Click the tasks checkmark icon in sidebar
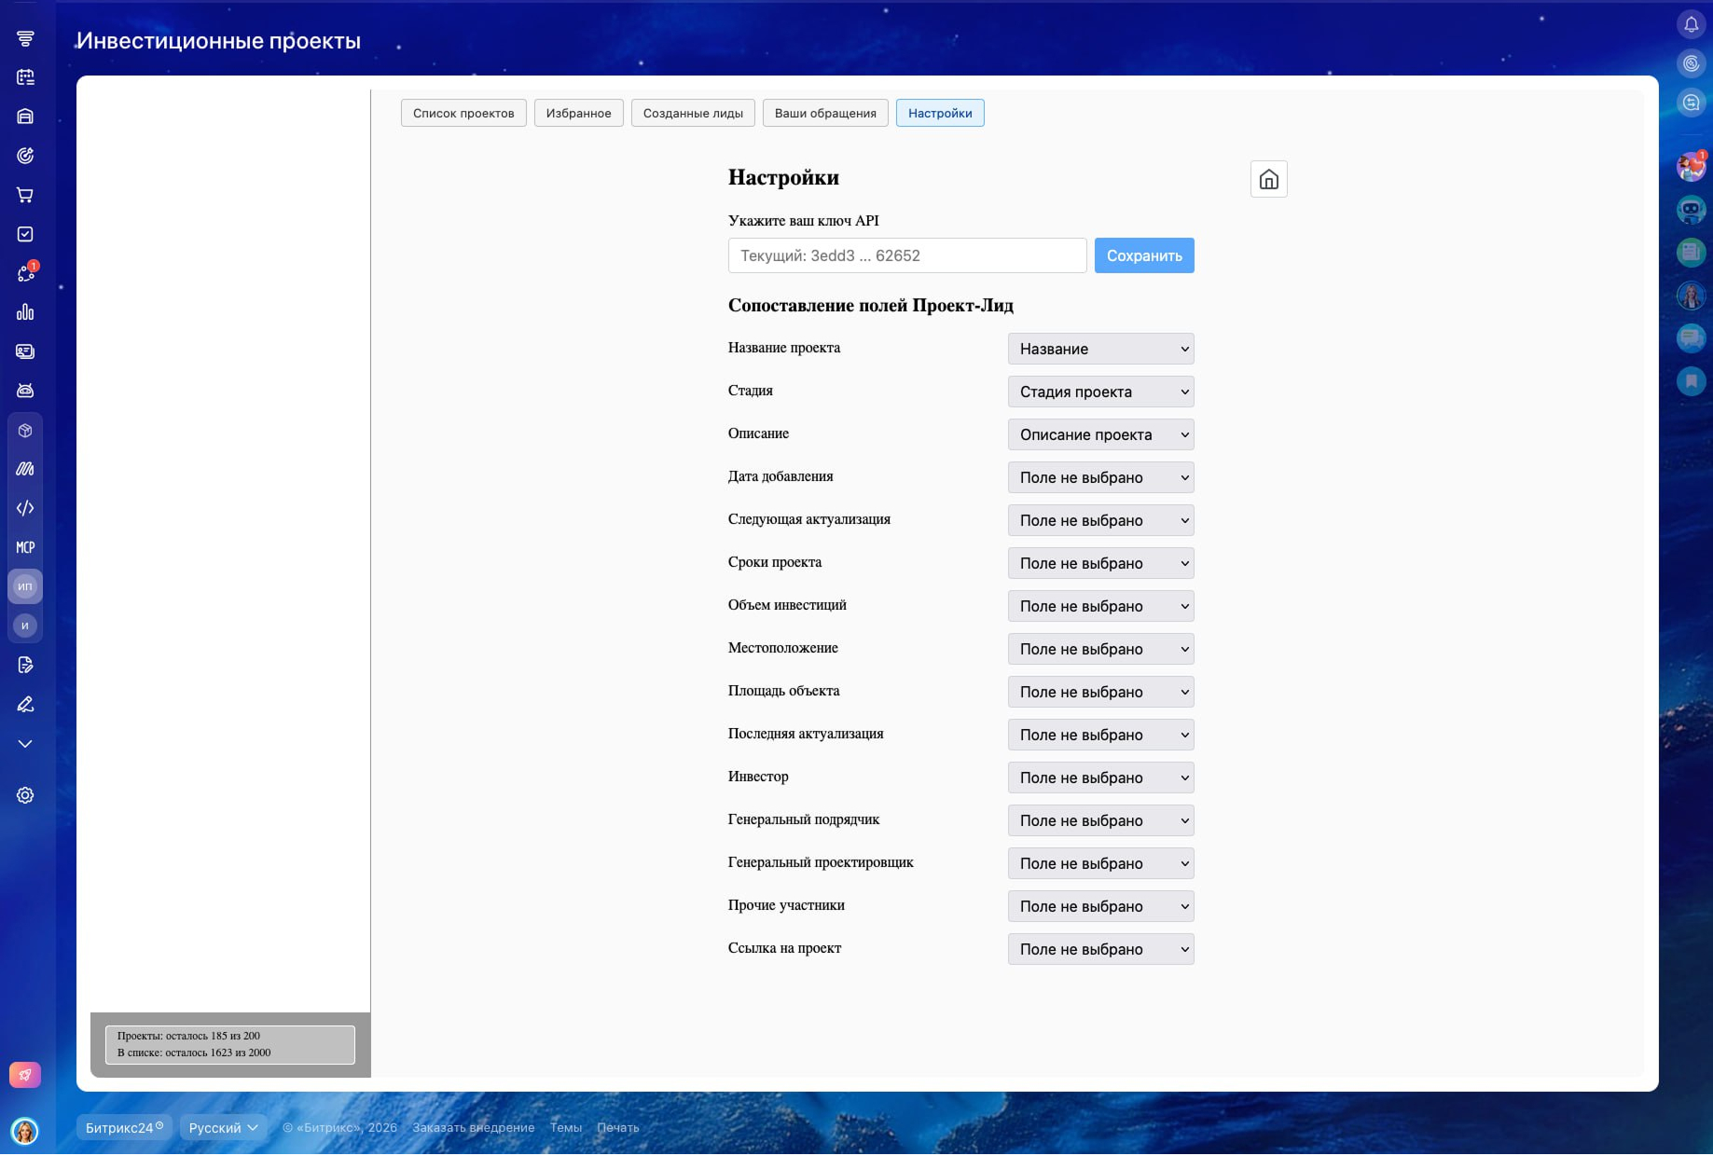1713x1156 pixels. point(25,234)
